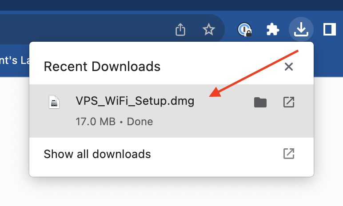Select the Show all downloads text
The height and width of the screenshot is (206, 343).
[97, 154]
